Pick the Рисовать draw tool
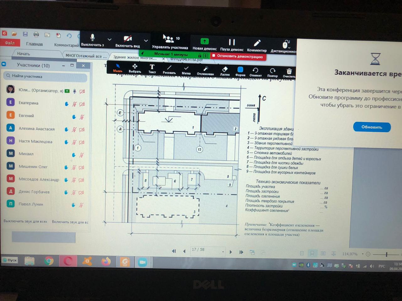The height and width of the screenshot is (301, 402). [169, 70]
